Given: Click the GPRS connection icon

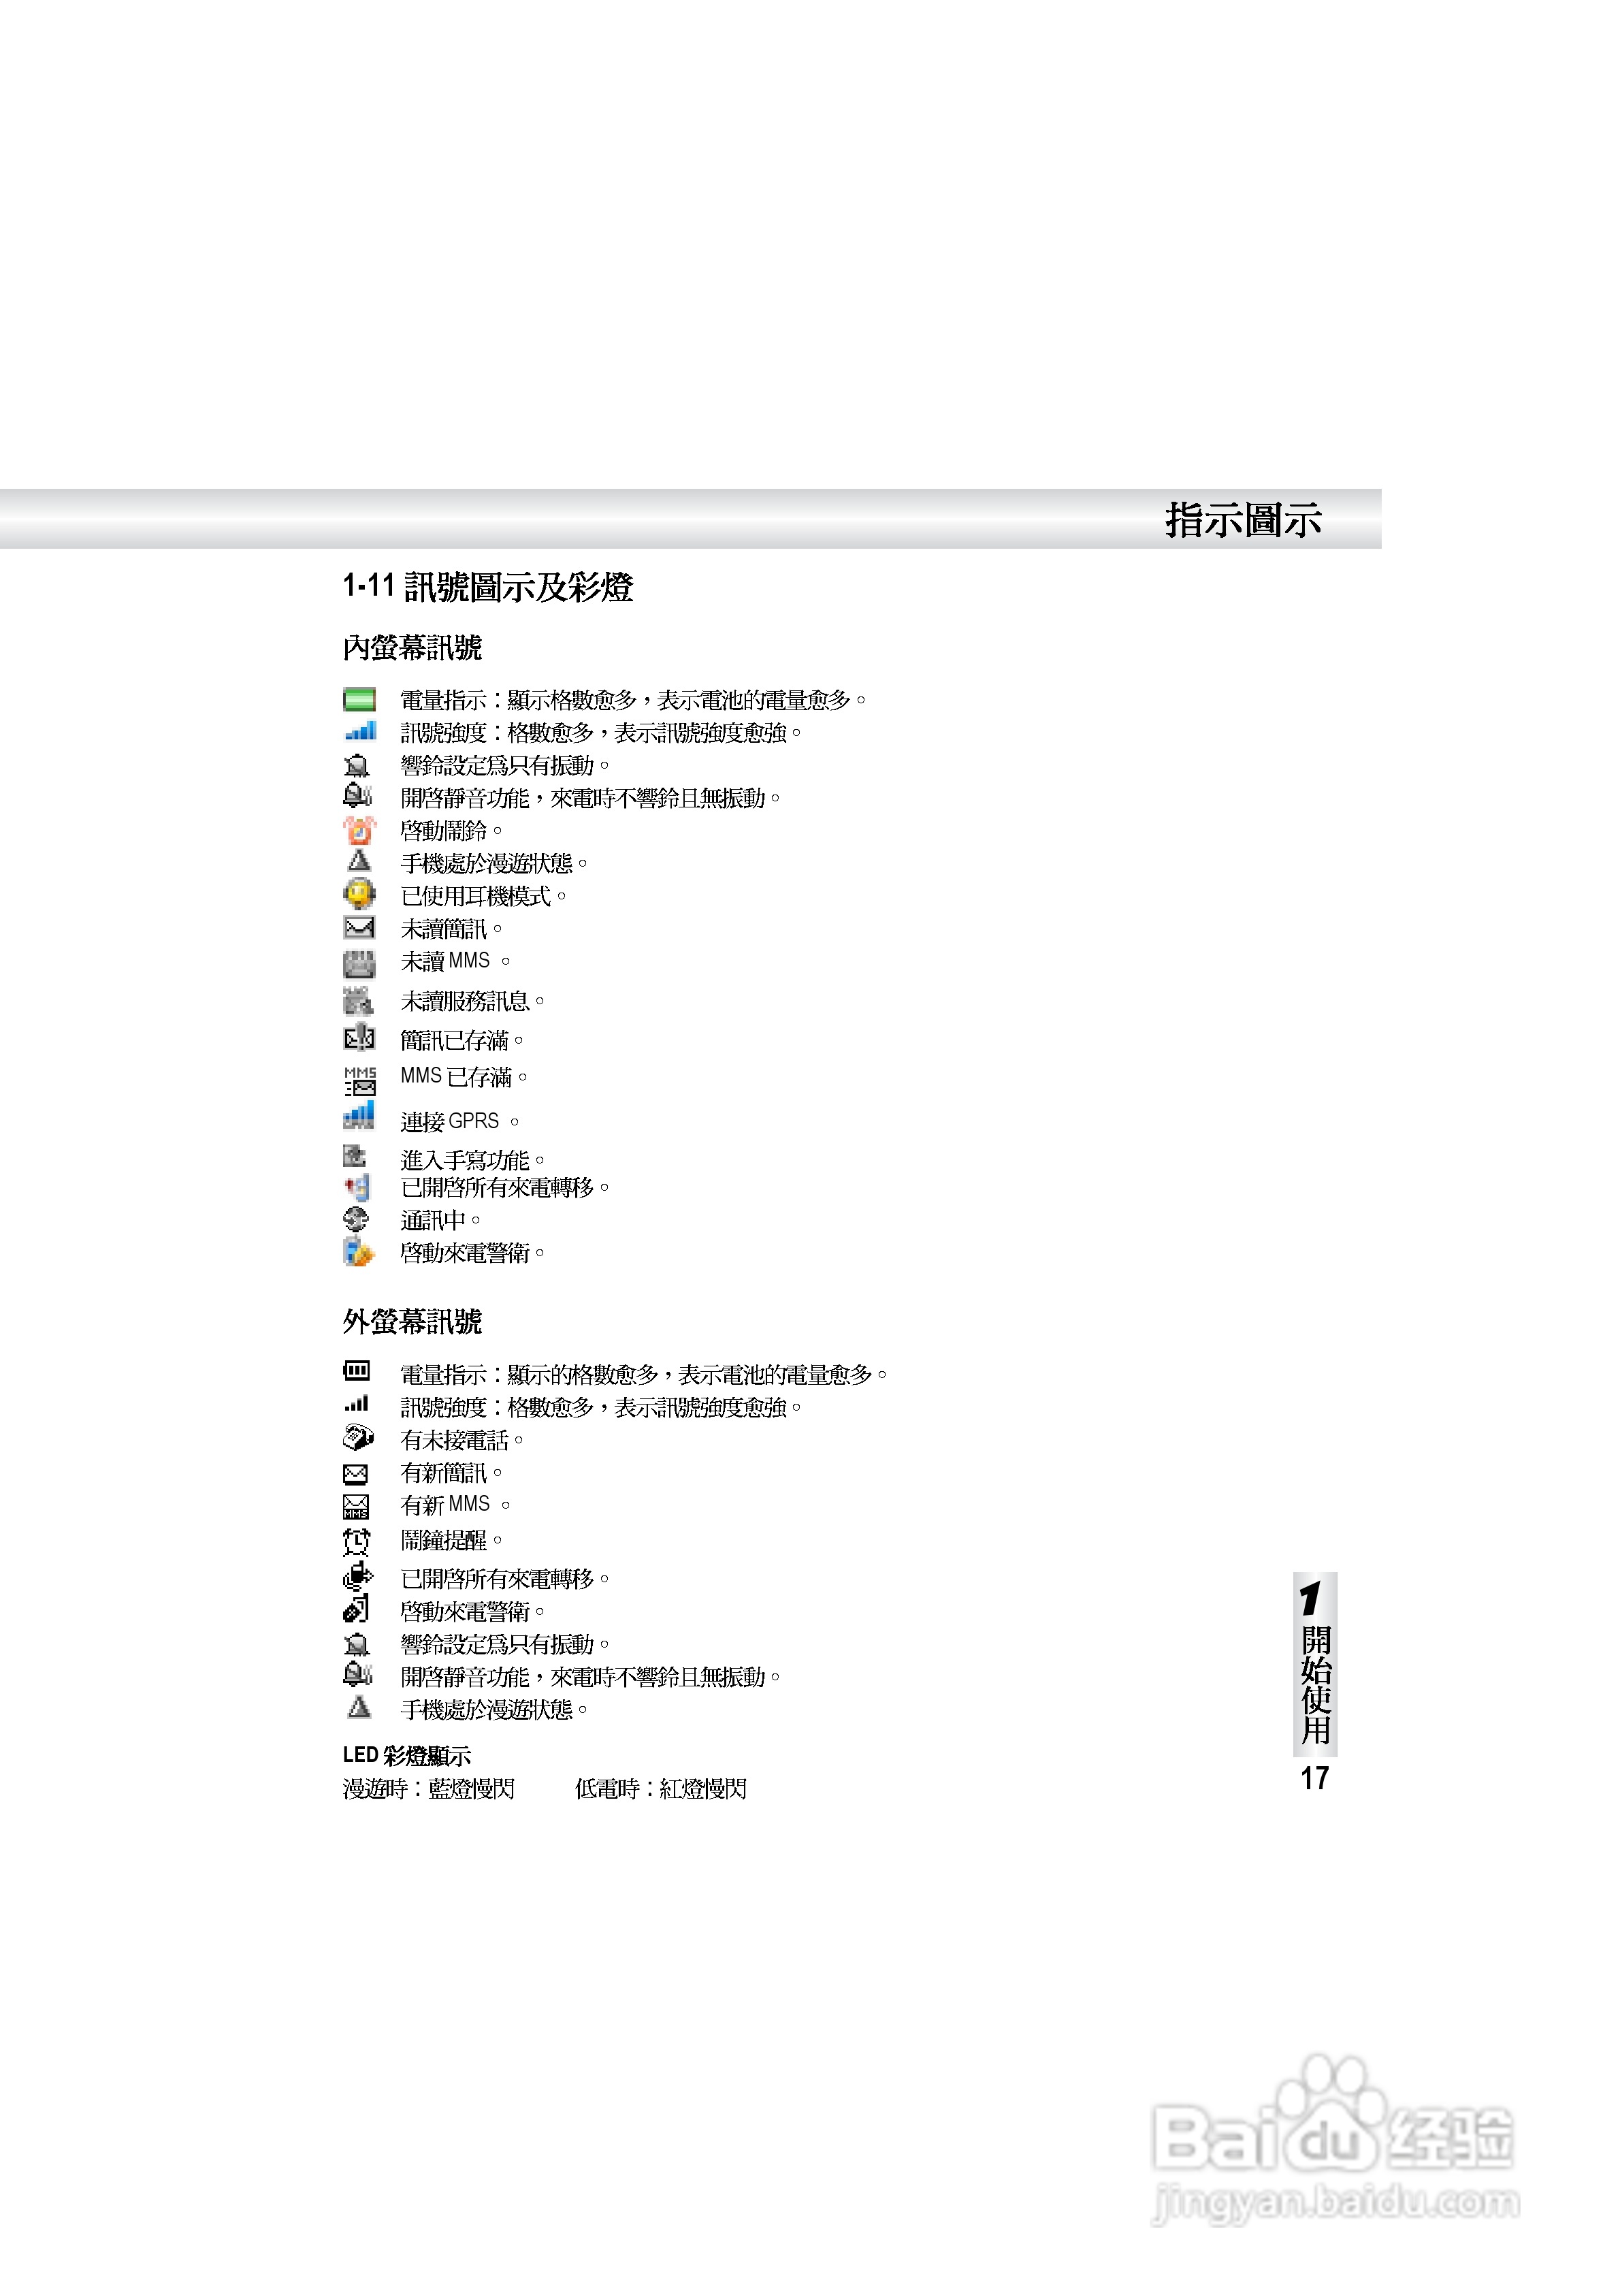Looking at the screenshot, I should (359, 1116).
